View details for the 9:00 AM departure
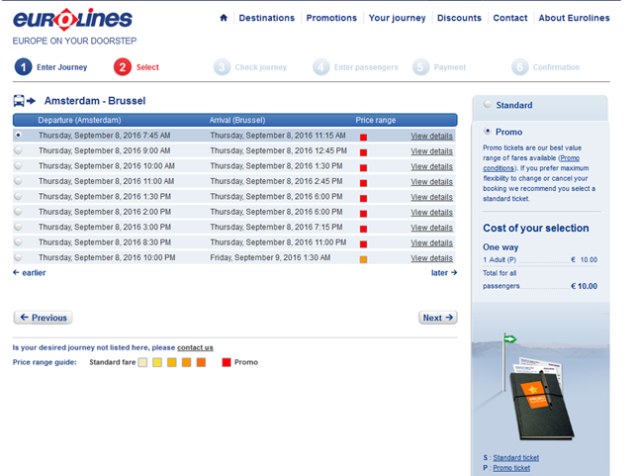638x476 pixels. pyautogui.click(x=431, y=151)
